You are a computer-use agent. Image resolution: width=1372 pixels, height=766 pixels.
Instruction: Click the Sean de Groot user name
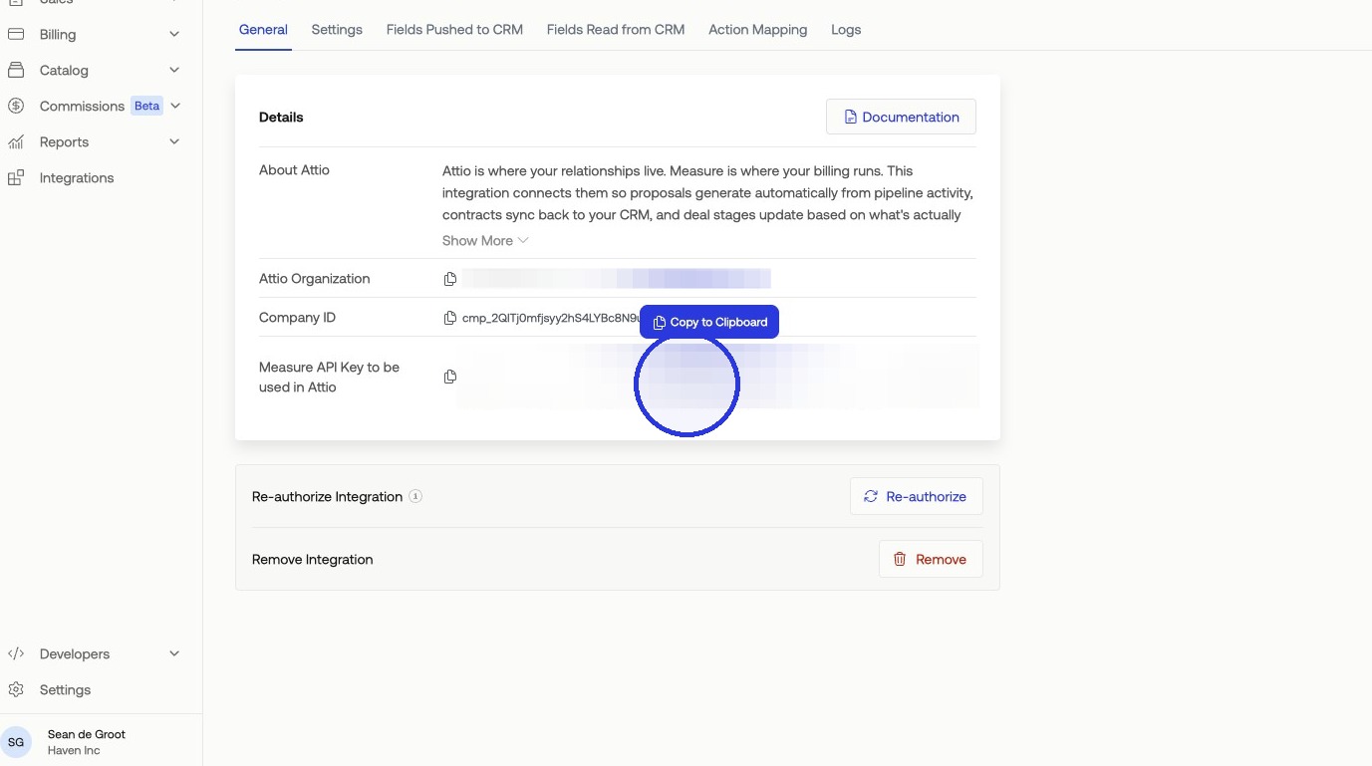pyautogui.click(x=87, y=734)
